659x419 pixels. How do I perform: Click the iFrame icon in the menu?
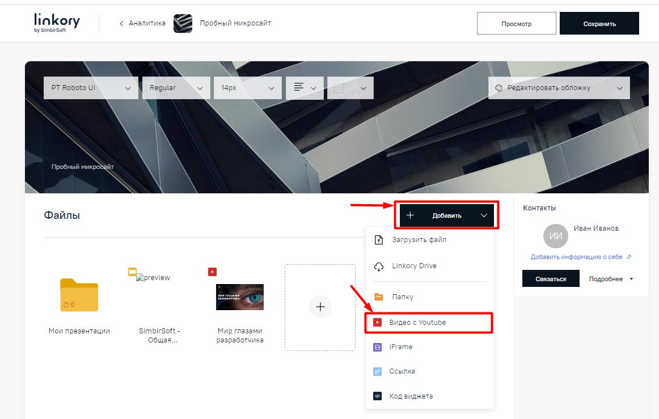coord(378,347)
